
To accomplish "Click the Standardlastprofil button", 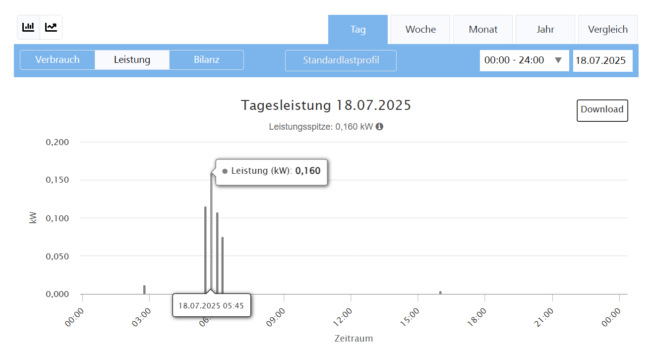I will (341, 60).
